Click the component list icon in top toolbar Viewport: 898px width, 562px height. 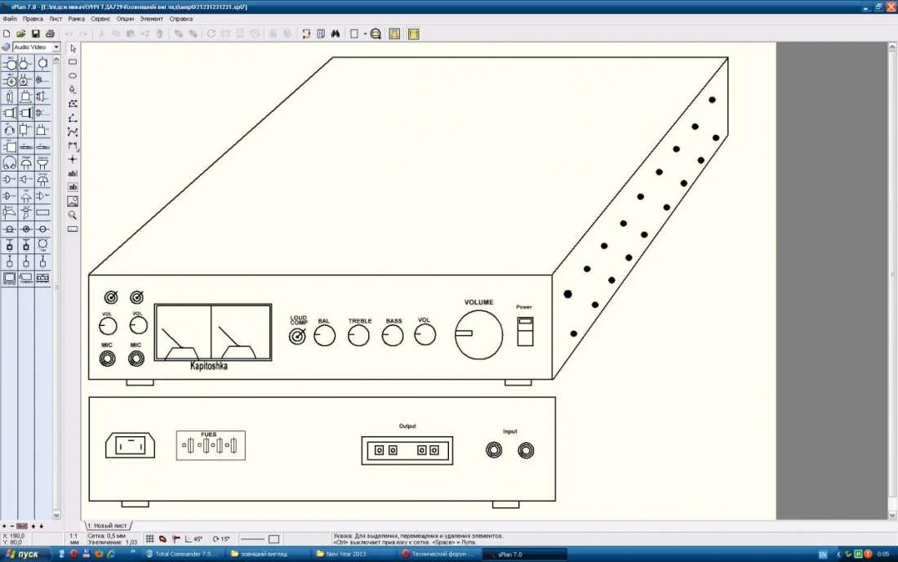[322, 33]
